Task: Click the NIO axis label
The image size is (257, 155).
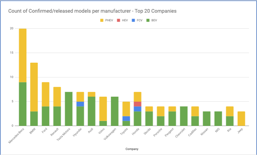Action: pos(217,130)
